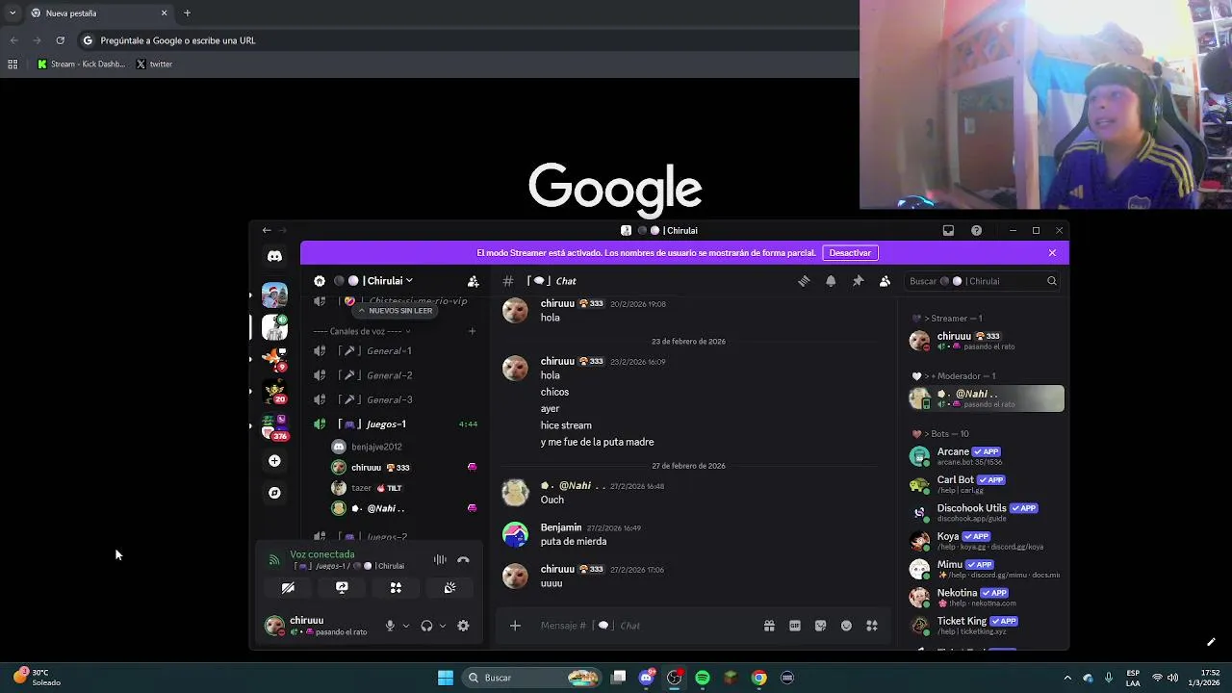Viewport: 1232px width, 693px height.
Task: Expand Chirulai server dropdown menu
Action: point(409,281)
